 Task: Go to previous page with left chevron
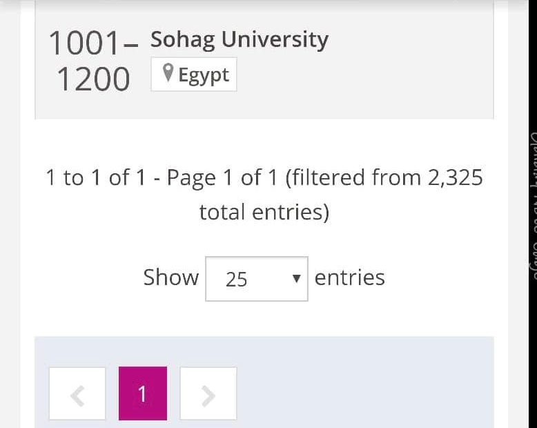(x=77, y=394)
